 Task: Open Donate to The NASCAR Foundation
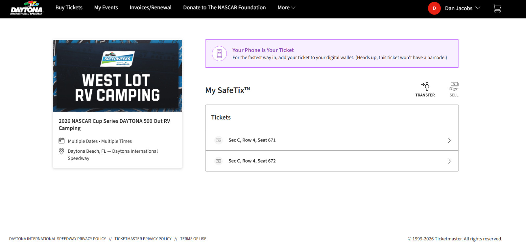pyautogui.click(x=224, y=8)
